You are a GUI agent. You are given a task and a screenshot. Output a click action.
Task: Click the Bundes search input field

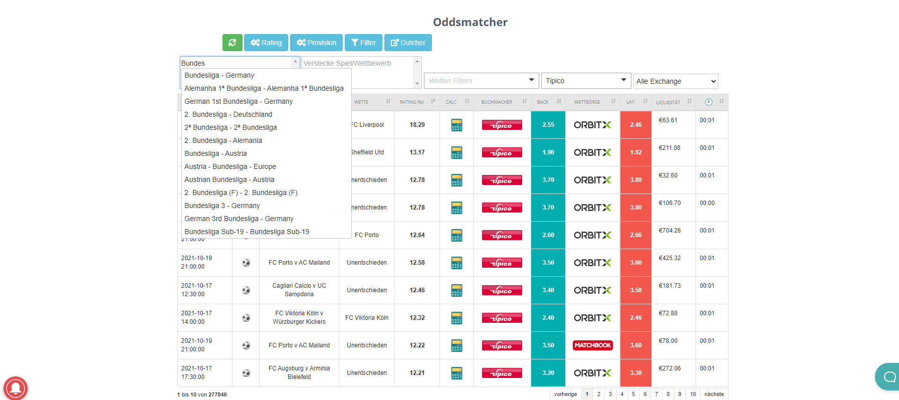tap(236, 63)
